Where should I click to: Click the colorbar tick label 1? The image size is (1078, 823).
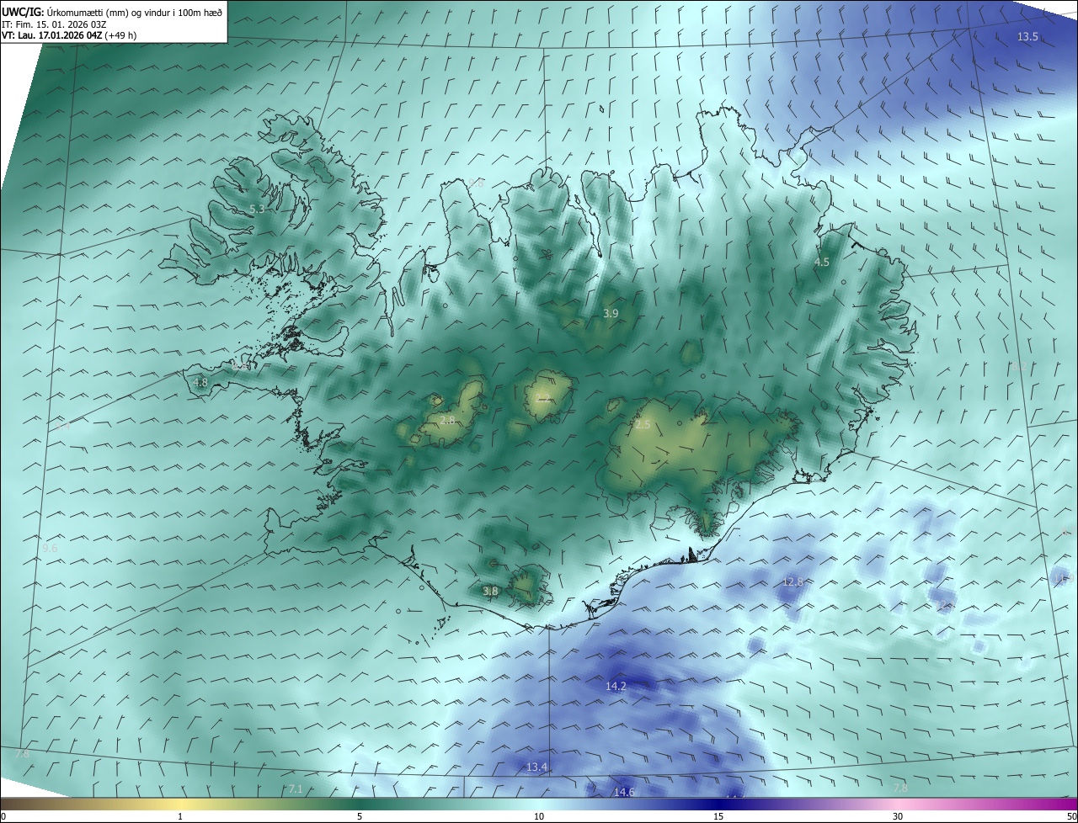[x=180, y=816]
